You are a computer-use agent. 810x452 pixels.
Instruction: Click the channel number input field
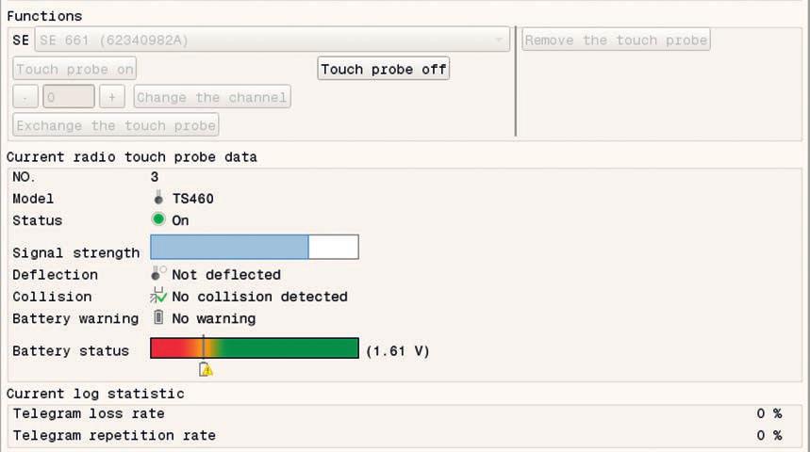tap(69, 97)
